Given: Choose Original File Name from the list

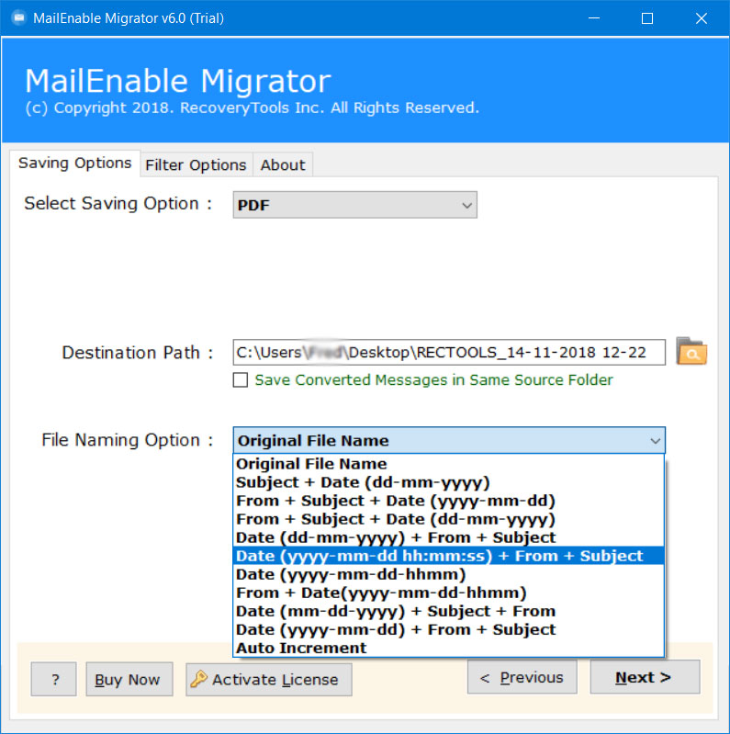Looking at the screenshot, I should point(448,464).
